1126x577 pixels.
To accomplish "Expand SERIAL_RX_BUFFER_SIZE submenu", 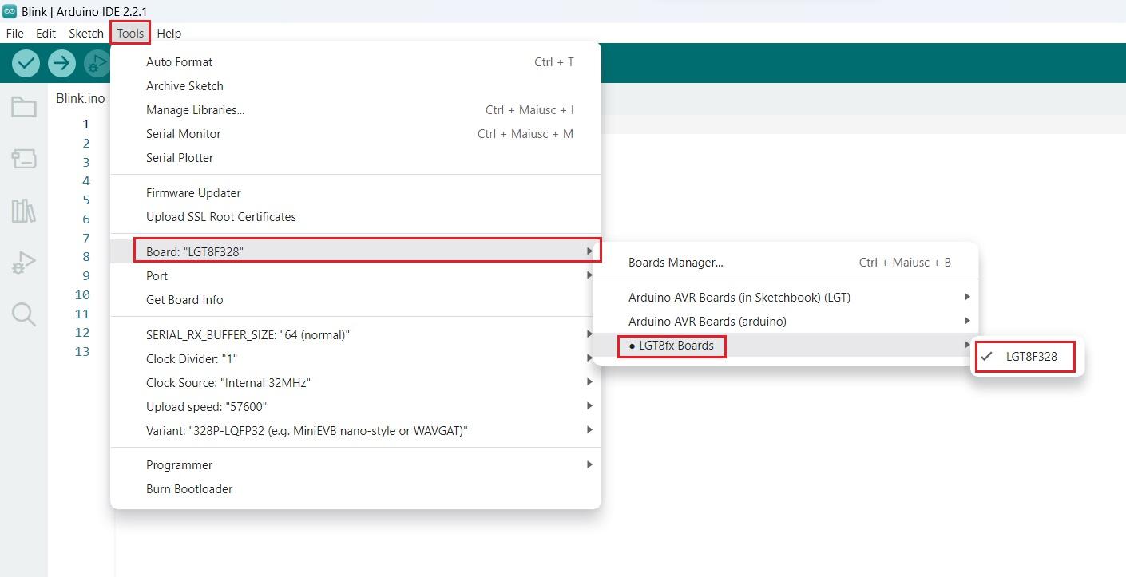I will pos(355,335).
